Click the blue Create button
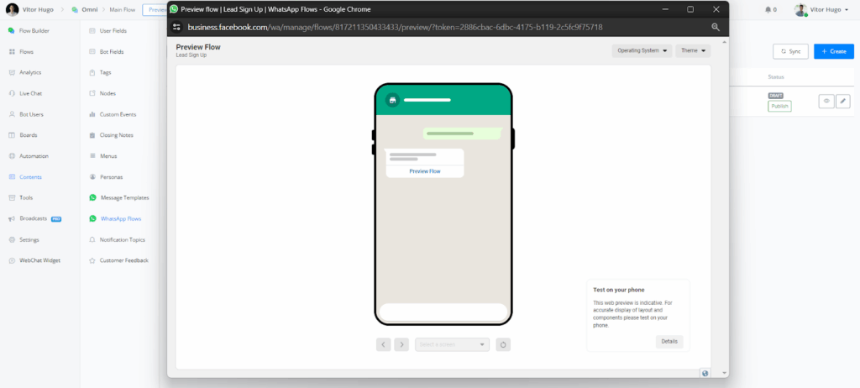 833,51
